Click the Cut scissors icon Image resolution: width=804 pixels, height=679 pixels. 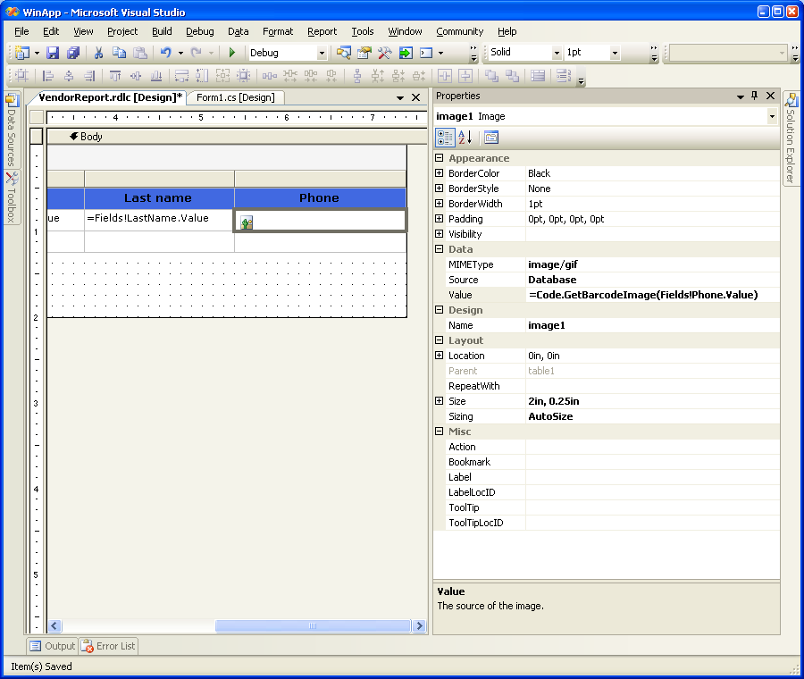coord(98,54)
